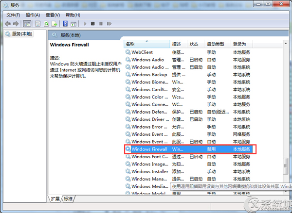Select the Windows Driver service name
Screen dimensions: 292x213
[x=150, y=119]
